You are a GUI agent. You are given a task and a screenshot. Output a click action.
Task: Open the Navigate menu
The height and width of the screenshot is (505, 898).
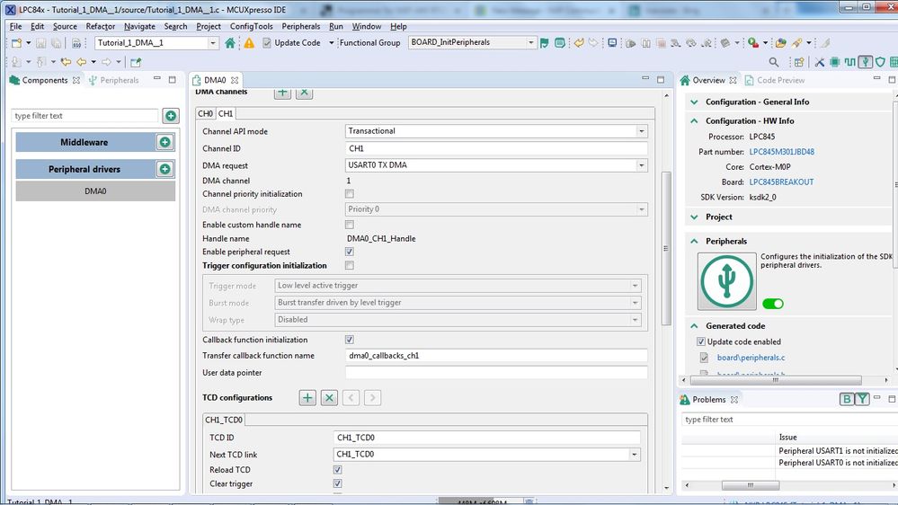point(139,26)
